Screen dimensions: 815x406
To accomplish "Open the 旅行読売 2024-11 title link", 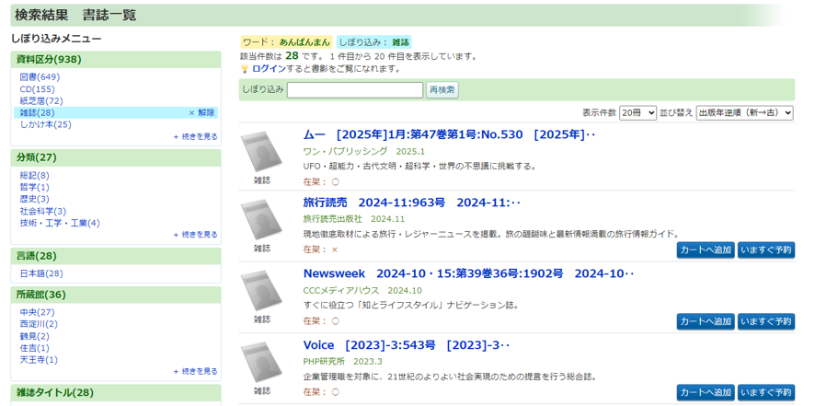I will tap(412, 203).
